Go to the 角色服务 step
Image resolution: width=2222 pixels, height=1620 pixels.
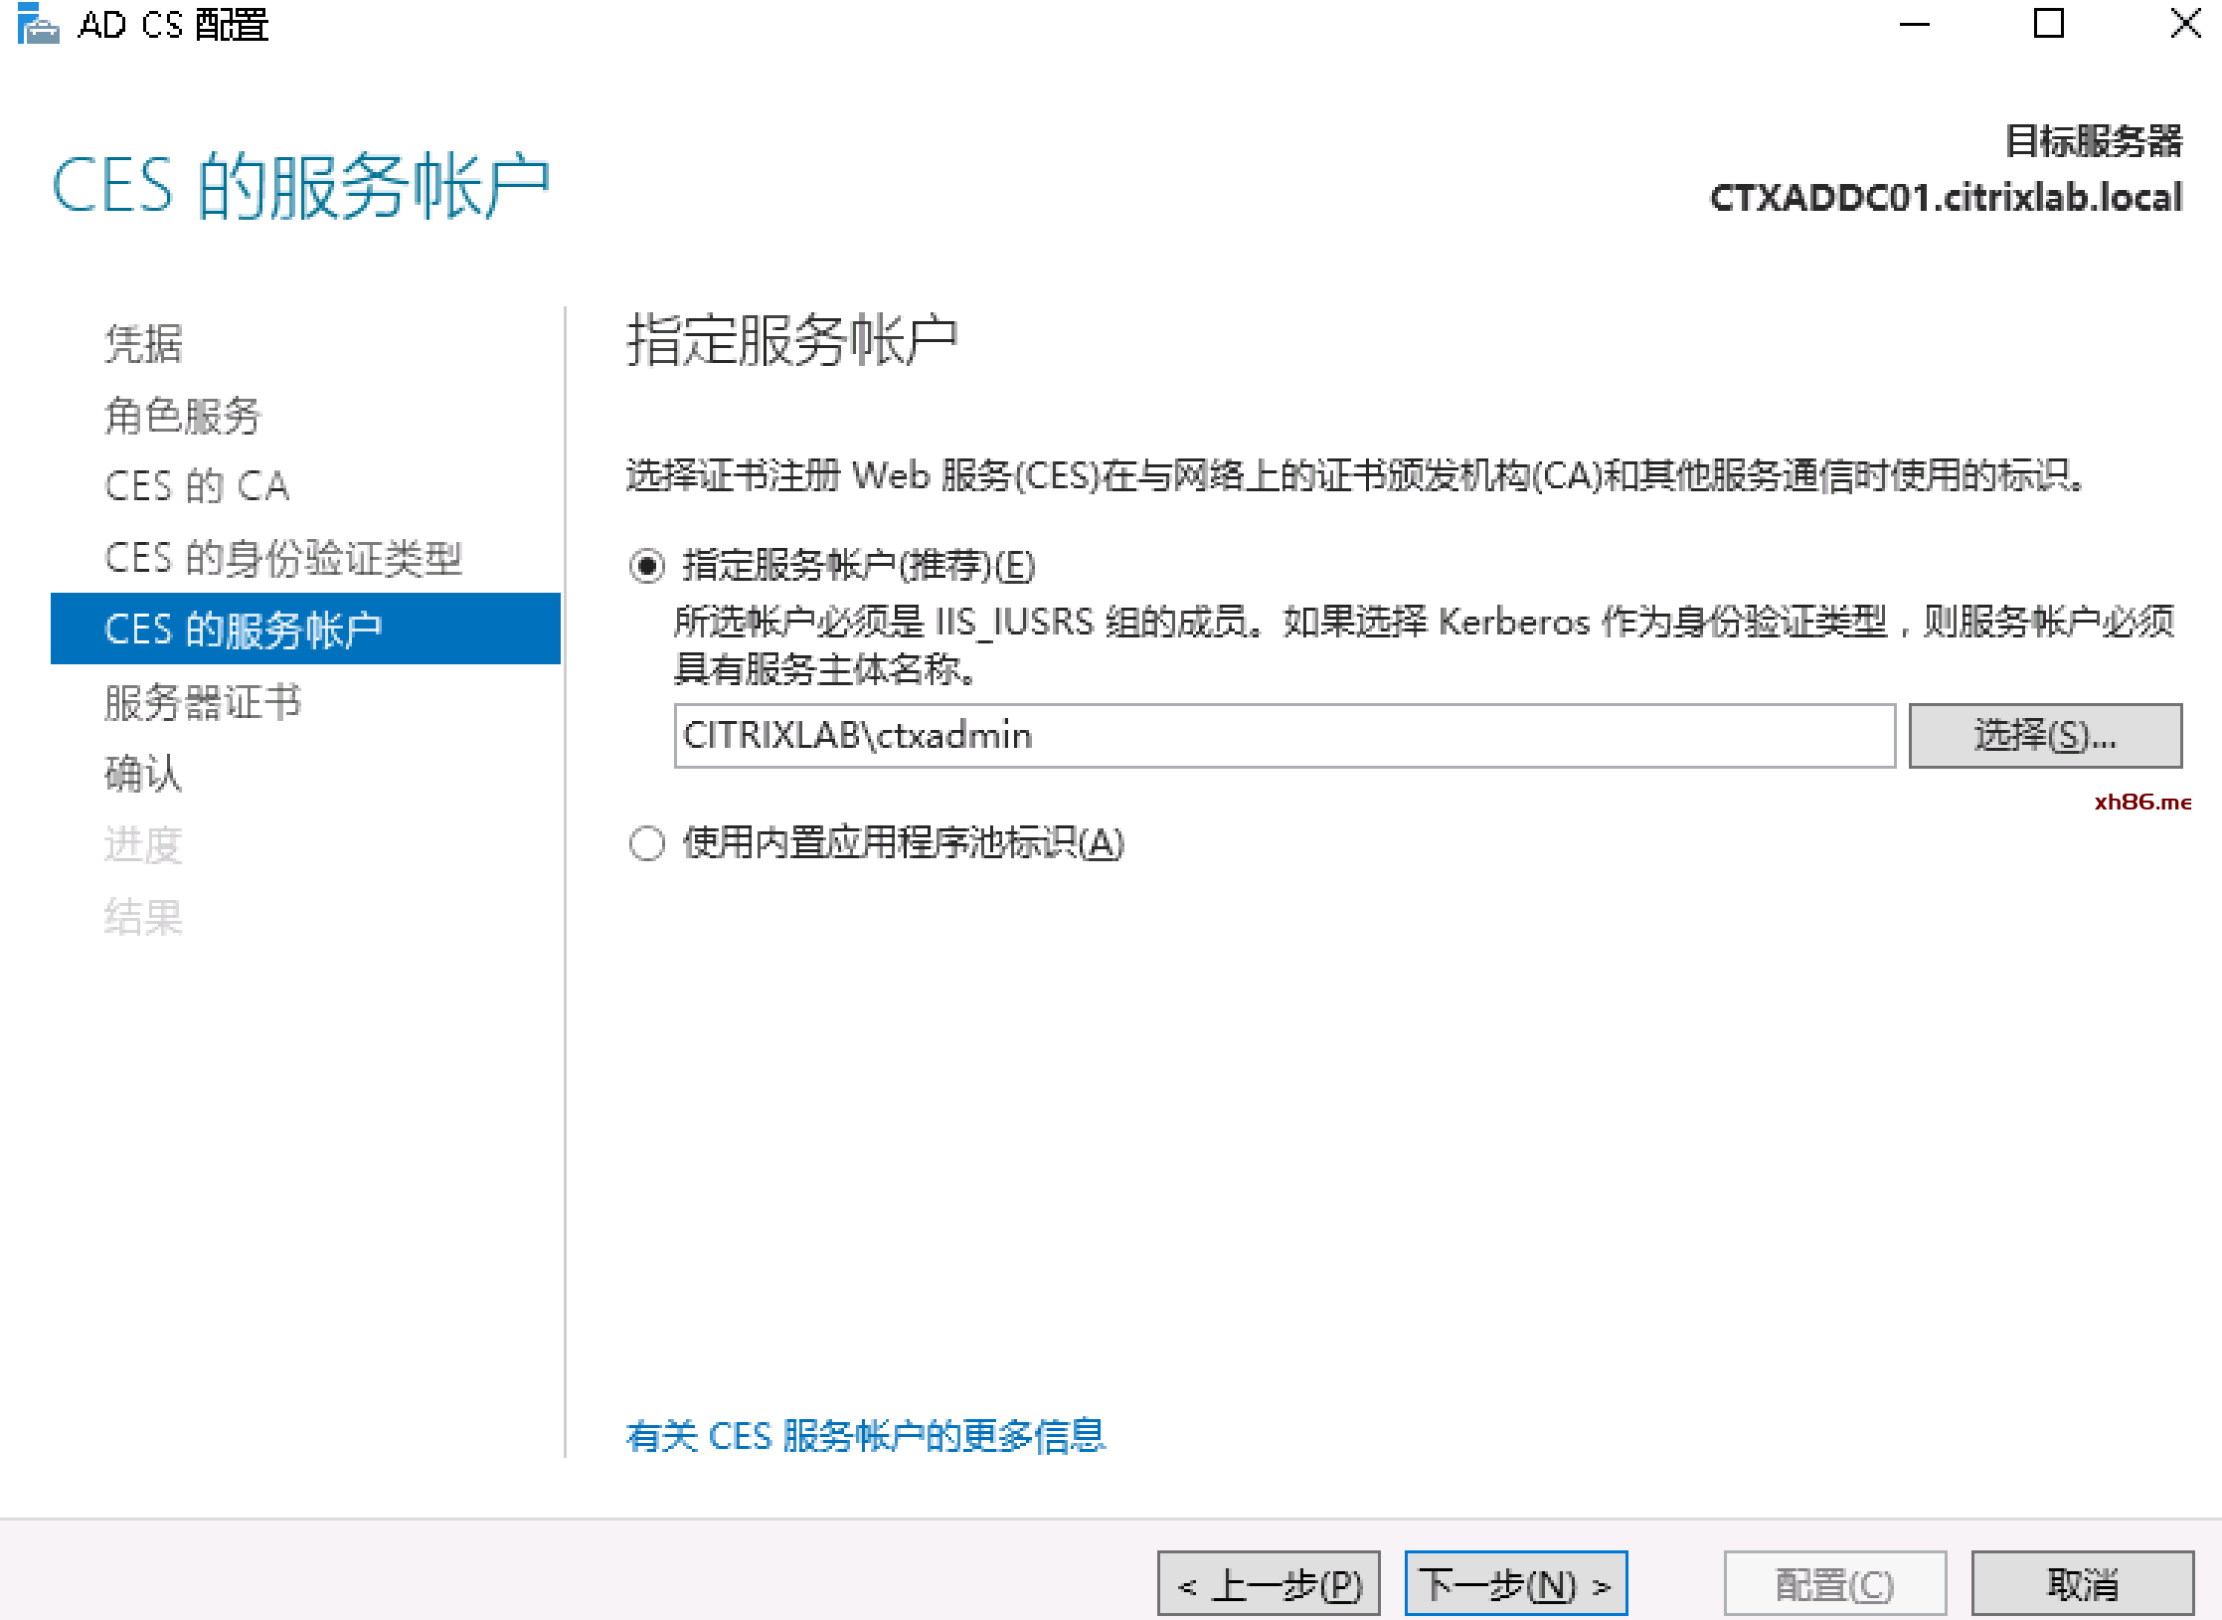point(183,416)
